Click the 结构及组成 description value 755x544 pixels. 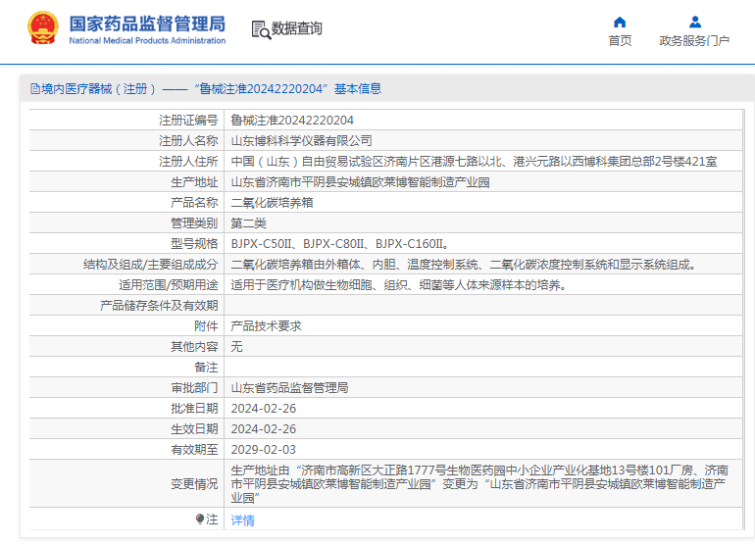tap(463, 265)
